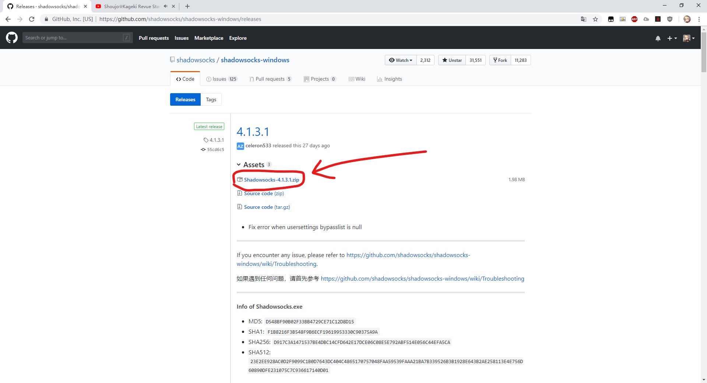Mute the YouTube tab audio icon

click(165, 6)
